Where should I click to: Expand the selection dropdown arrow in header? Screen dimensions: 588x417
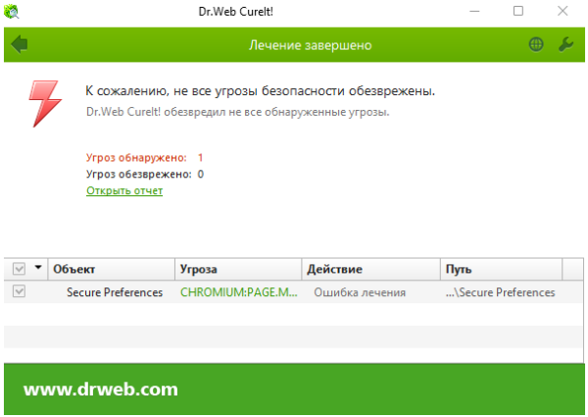coord(38,268)
